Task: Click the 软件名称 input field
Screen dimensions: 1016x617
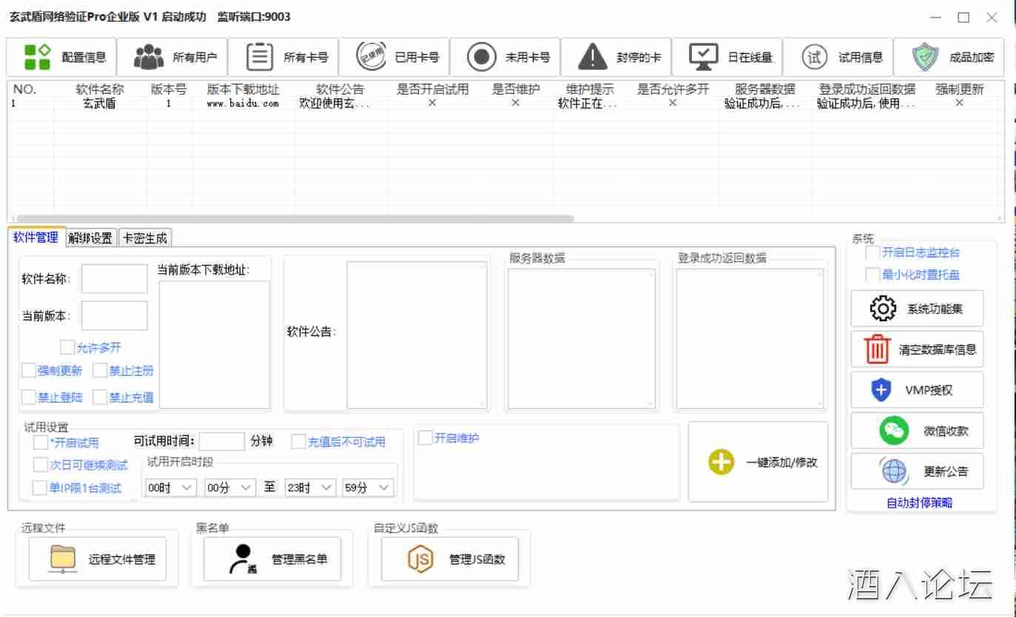Action: [114, 279]
